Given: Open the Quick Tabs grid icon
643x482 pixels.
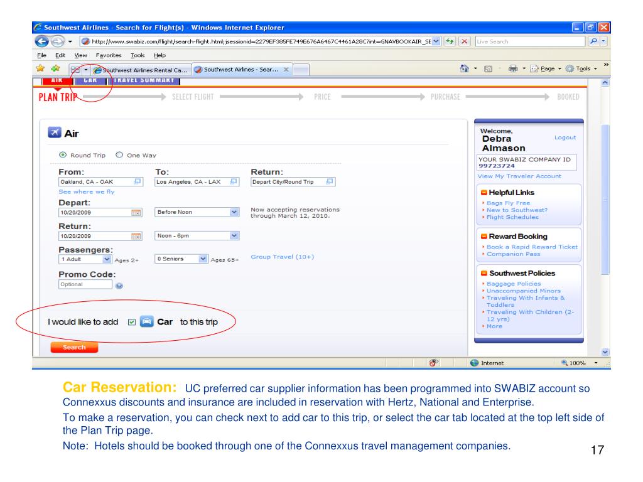Looking at the screenshot, I should pos(75,70).
